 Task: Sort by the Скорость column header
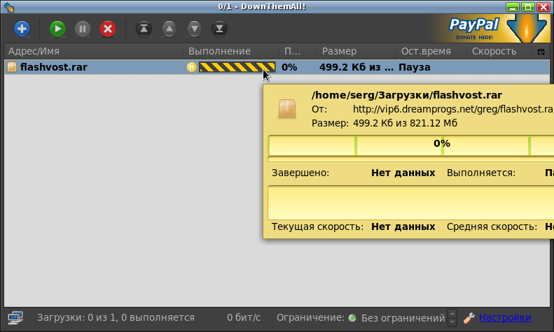[499, 51]
